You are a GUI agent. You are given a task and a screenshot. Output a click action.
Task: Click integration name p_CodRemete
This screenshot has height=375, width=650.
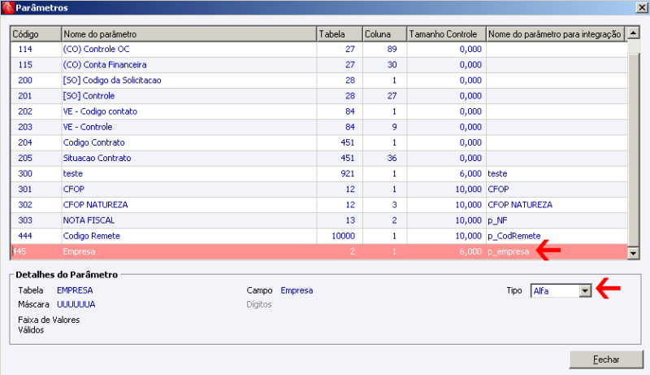514,236
